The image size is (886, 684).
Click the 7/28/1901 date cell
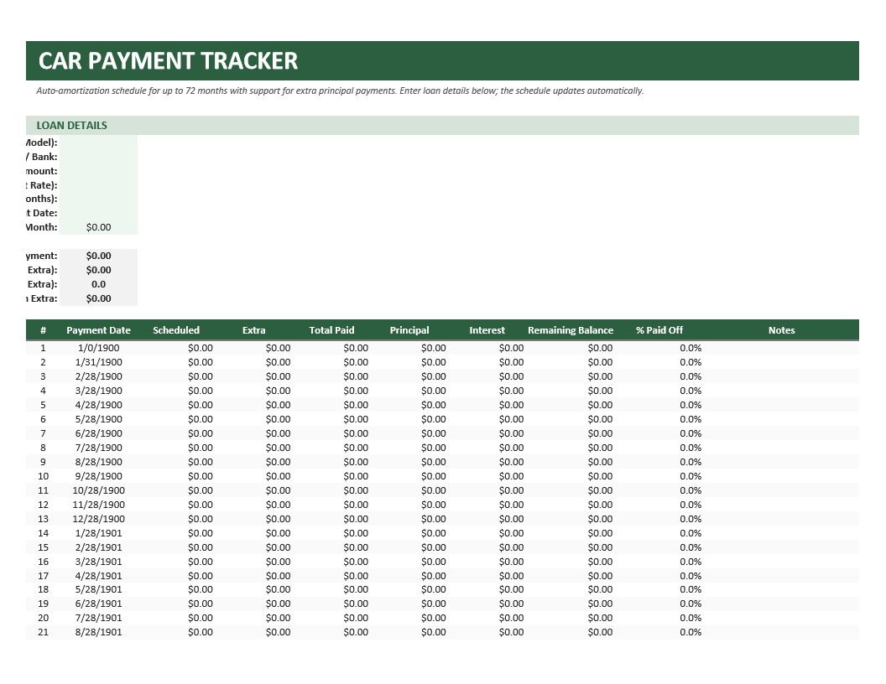[98, 618]
